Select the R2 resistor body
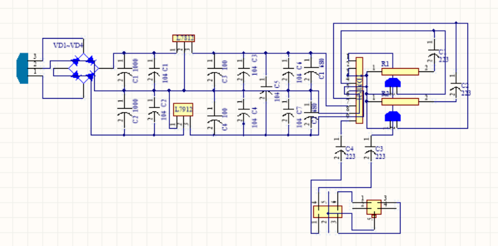 pyautogui.click(x=400, y=101)
